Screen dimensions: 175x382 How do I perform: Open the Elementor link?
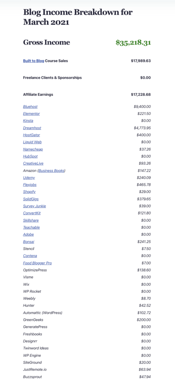click(31, 113)
